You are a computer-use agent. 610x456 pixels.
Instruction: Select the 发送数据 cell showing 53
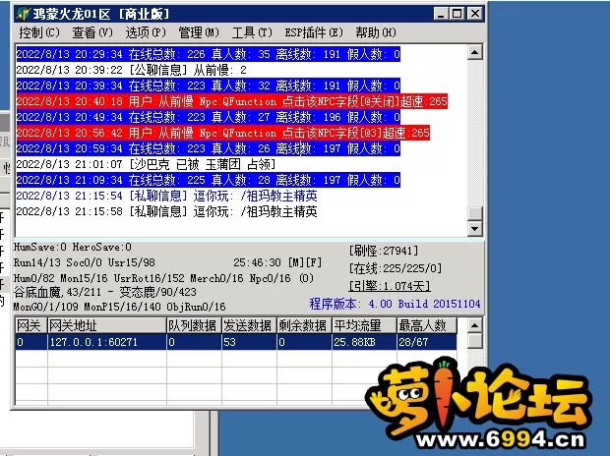[249, 342]
